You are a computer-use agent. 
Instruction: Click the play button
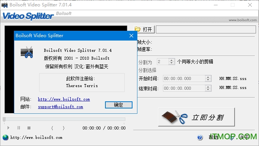tap(8, 128)
